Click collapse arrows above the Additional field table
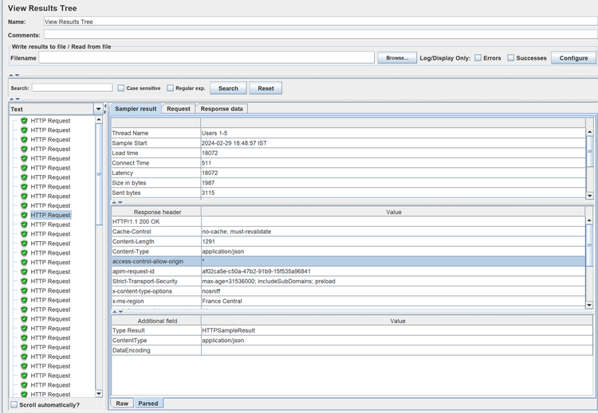 [x=116, y=312]
